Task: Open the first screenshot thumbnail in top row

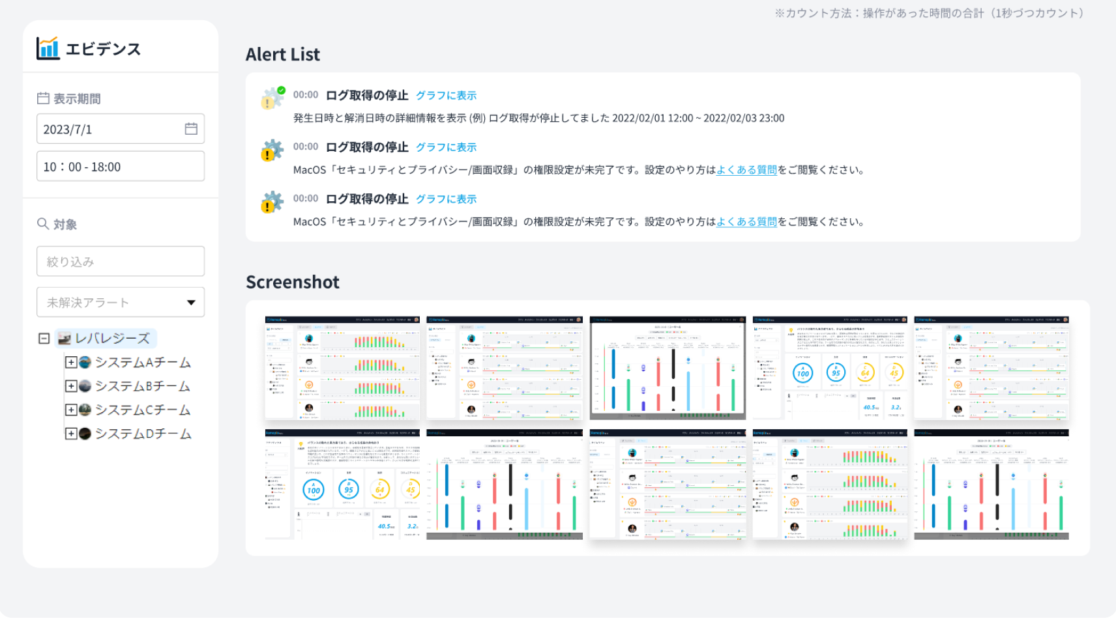Action: click(342, 368)
